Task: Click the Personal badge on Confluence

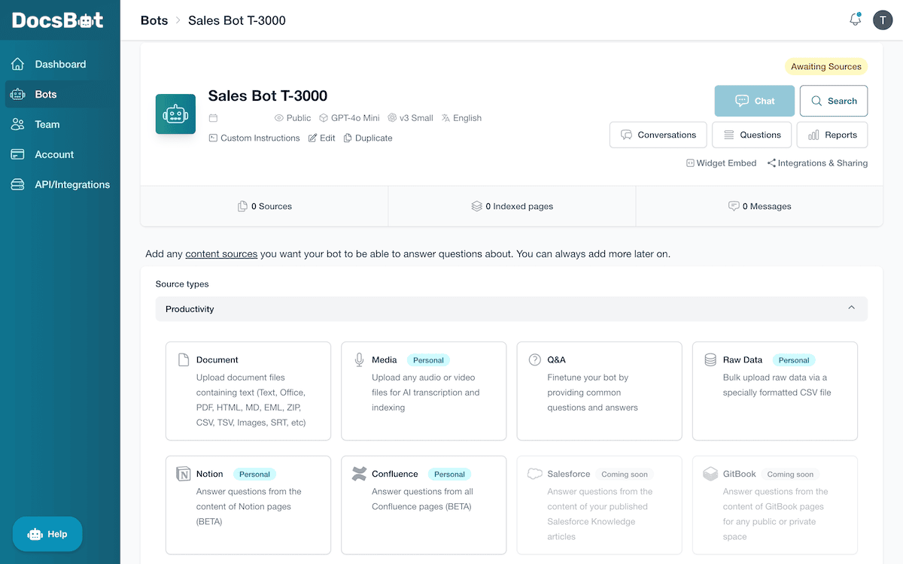Action: pyautogui.click(x=449, y=475)
